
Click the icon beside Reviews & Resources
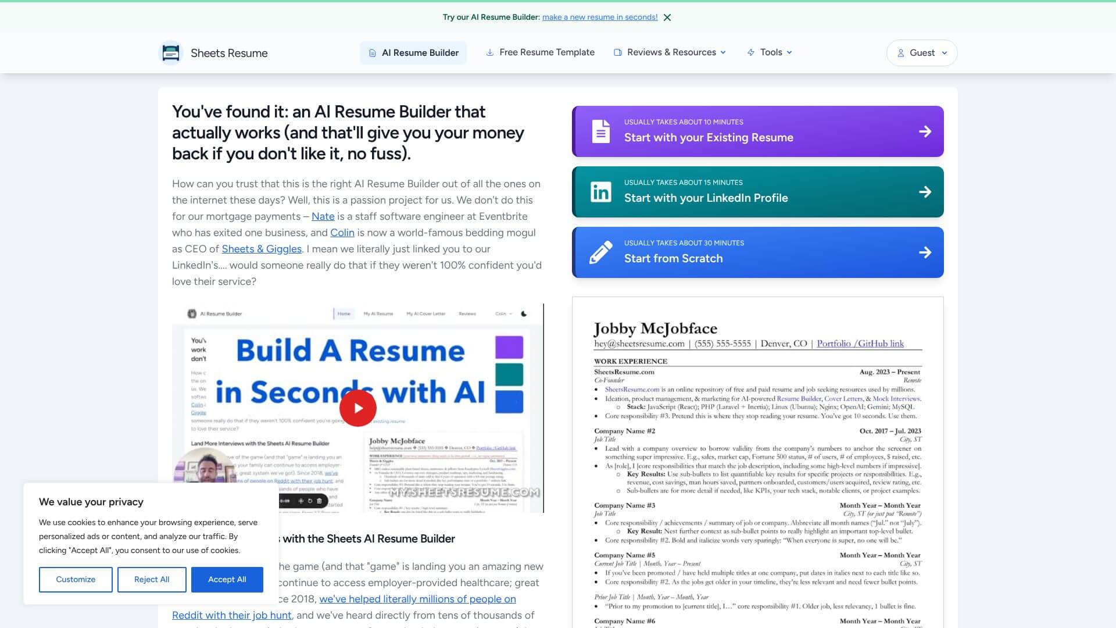tap(618, 52)
